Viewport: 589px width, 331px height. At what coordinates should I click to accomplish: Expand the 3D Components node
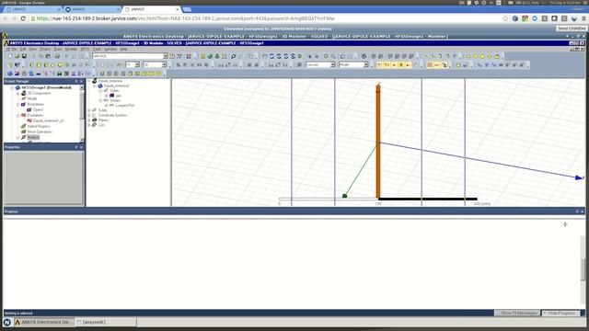[x=18, y=93]
